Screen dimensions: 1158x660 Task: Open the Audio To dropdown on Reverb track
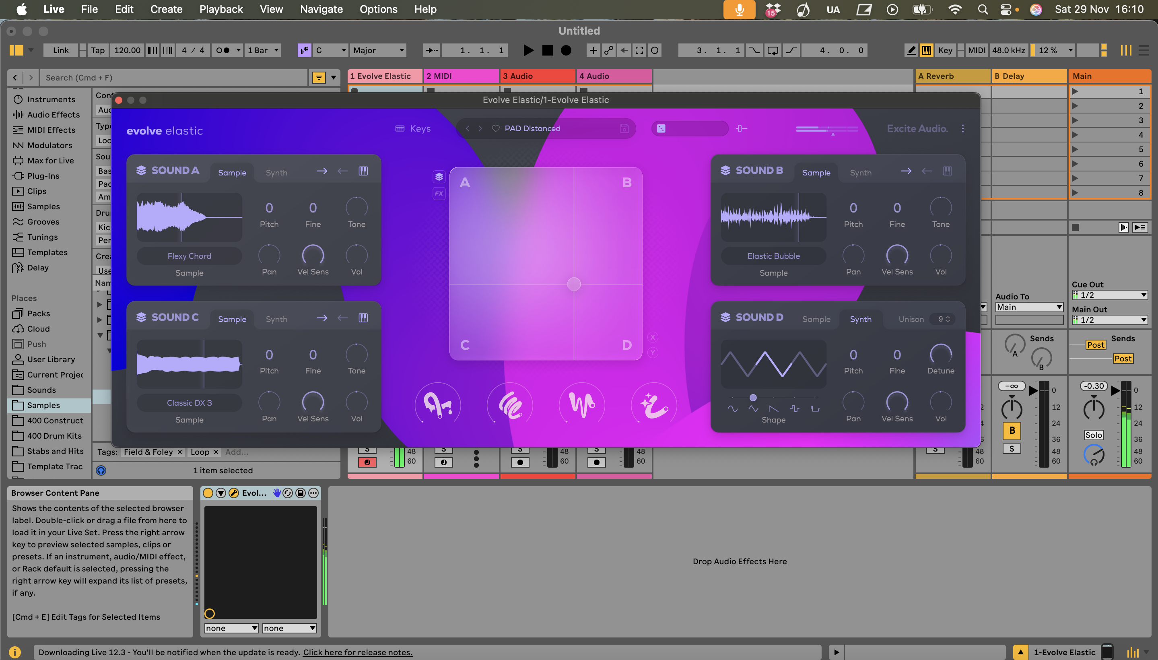(x=1028, y=307)
